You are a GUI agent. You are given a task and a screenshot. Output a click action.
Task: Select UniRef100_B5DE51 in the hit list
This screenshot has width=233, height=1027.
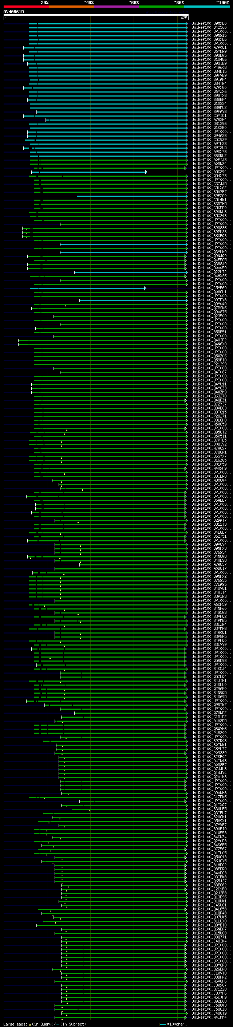point(209,332)
